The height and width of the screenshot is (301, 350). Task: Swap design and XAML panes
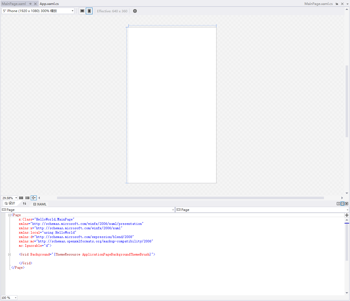pos(25,203)
